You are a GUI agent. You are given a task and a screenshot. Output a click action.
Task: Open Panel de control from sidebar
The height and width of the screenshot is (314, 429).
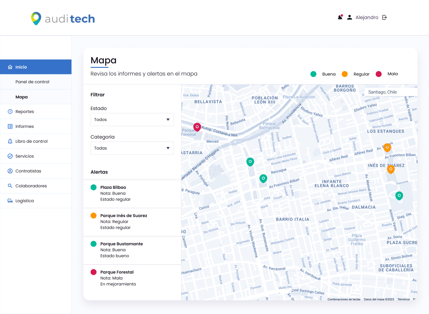(32, 81)
